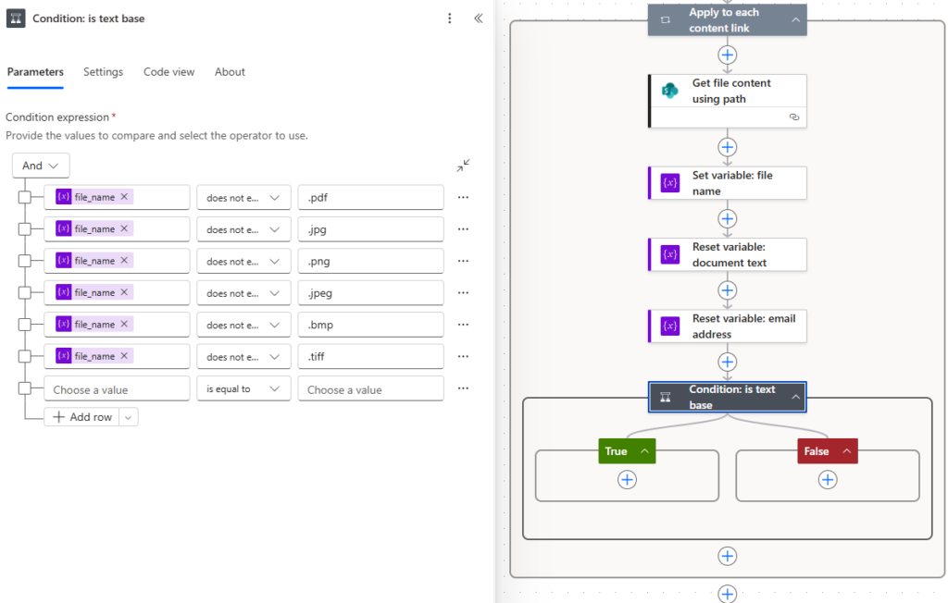Image resolution: width=948 pixels, height=603 pixels.
Task: Insert step after Set variable file name
Action: (x=728, y=218)
